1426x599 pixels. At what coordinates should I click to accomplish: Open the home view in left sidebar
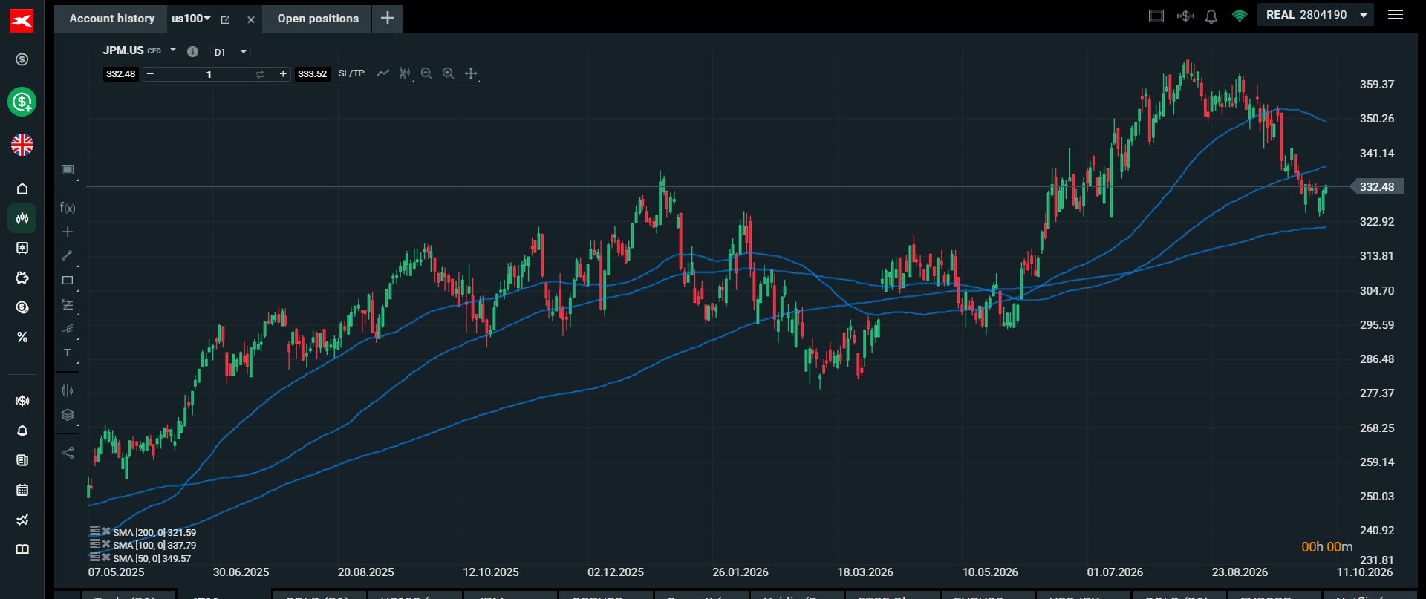click(22, 189)
